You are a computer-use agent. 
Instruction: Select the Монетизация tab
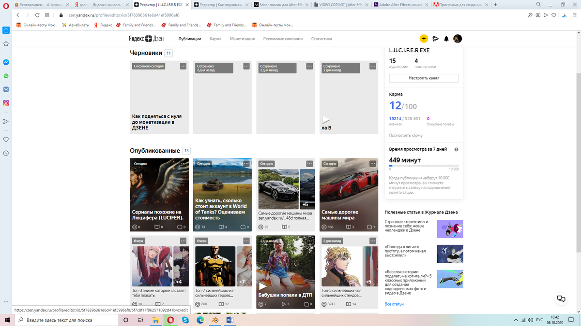click(x=243, y=39)
